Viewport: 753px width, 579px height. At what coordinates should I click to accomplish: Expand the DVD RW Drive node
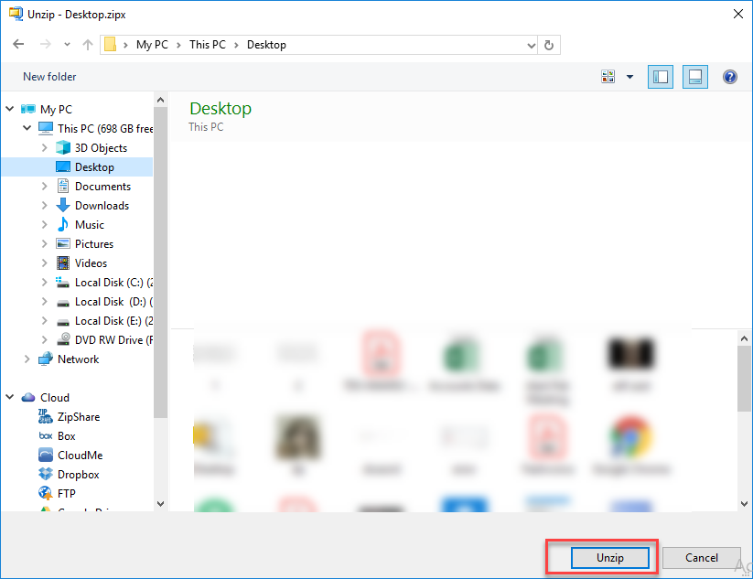coord(44,339)
